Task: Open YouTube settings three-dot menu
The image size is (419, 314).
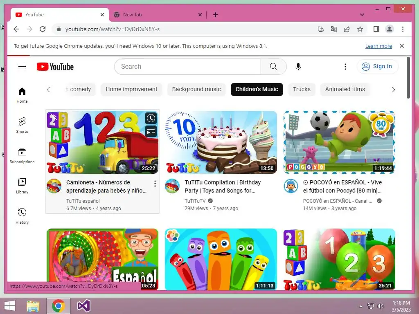Action: point(345,67)
